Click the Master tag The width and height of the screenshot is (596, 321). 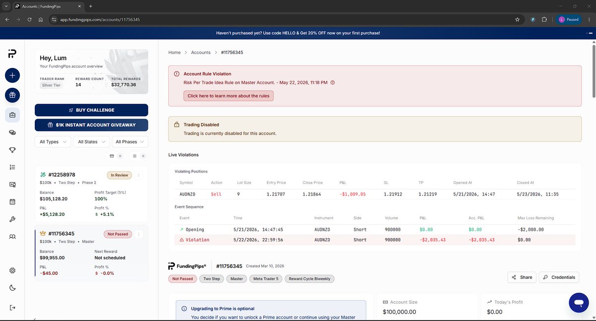click(236, 279)
